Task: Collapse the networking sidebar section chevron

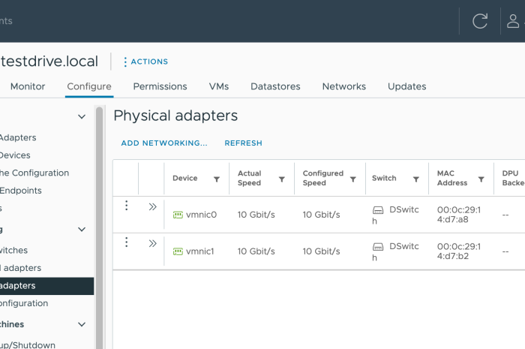Action: pyautogui.click(x=82, y=230)
